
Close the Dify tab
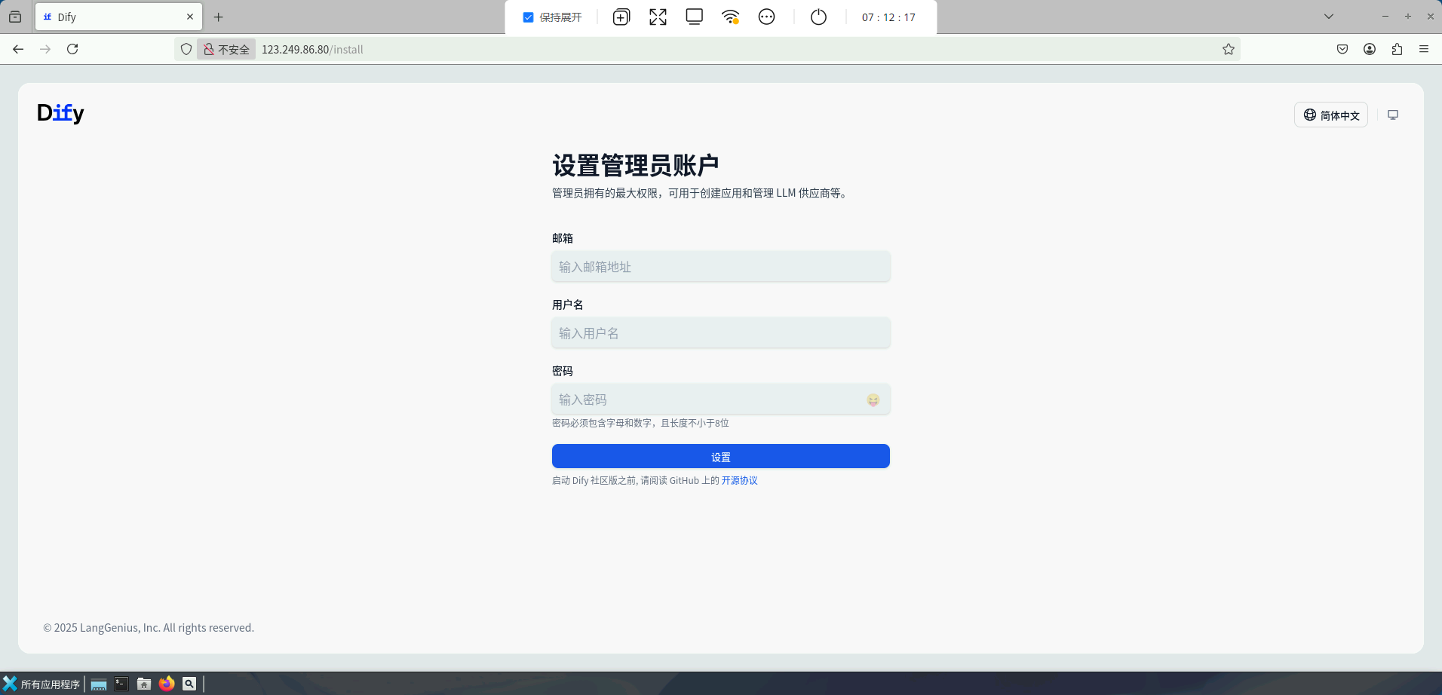[190, 17]
